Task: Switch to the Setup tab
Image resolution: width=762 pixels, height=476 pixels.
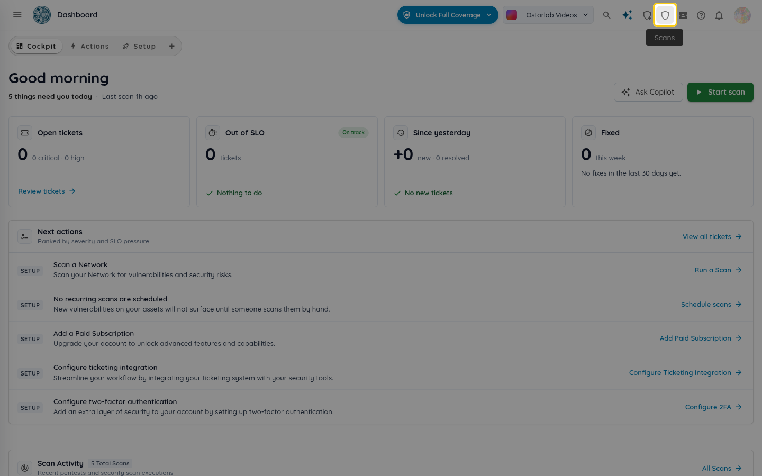Action: [139, 47]
